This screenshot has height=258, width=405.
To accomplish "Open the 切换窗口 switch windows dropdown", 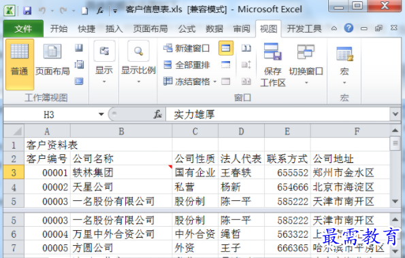I will 306,83.
